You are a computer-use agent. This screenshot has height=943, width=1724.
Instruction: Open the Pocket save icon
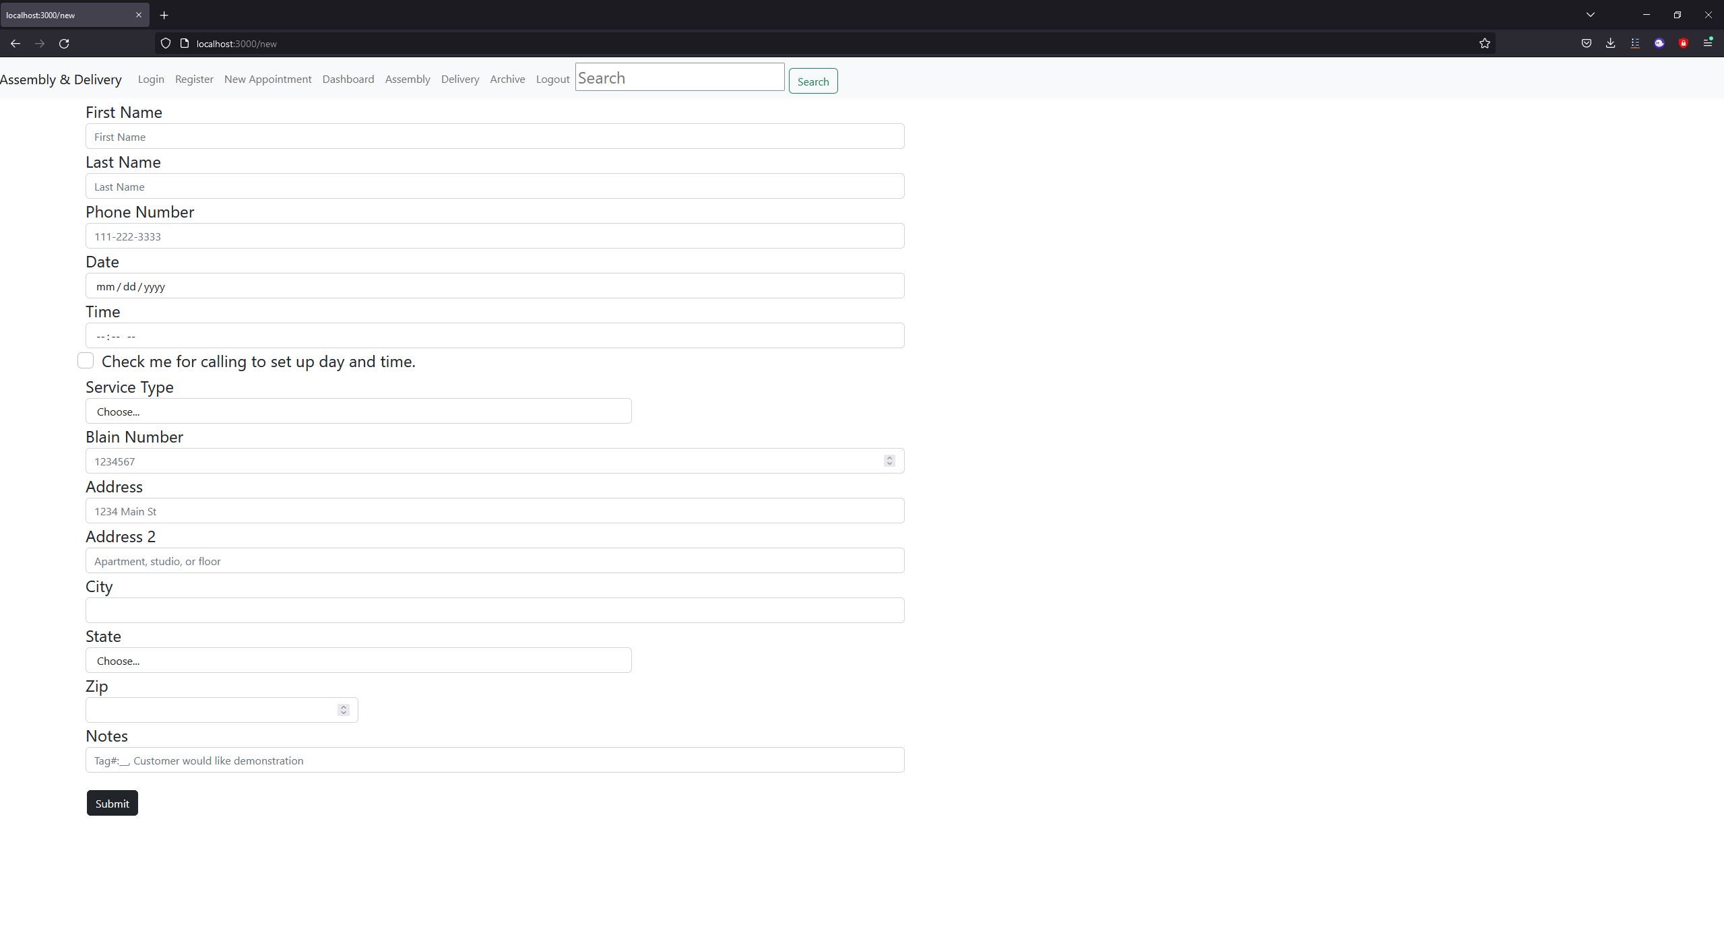[x=1587, y=43]
